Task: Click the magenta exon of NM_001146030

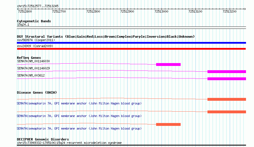Action: pos(168,65)
